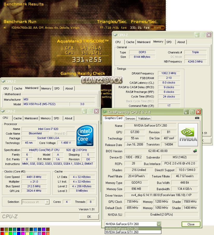Click the GPU Clock value 730 MHz
214x235 pixels.
coord(133,202)
